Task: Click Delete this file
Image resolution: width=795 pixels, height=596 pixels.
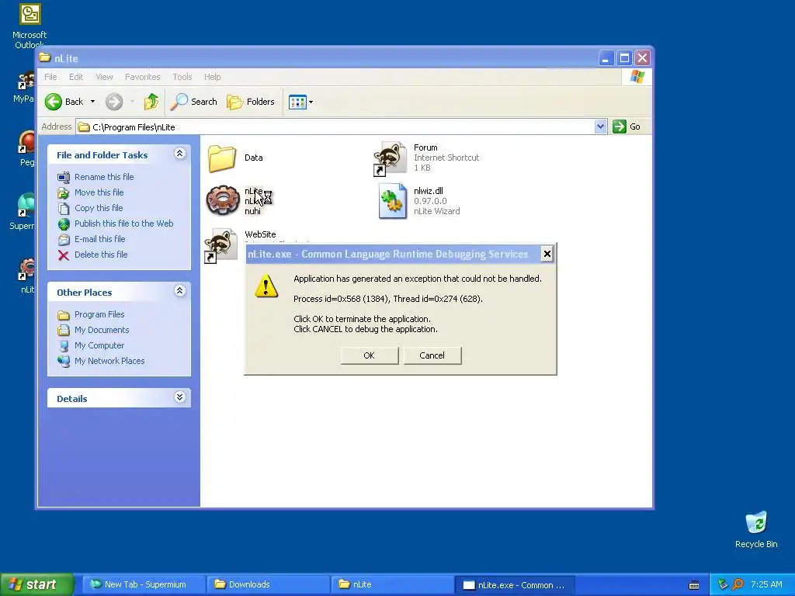Action: pyautogui.click(x=101, y=255)
